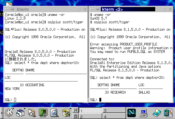The width and height of the screenshot is (175, 119).
Task: Open the calculator spreadsheet panel icon
Action: (x=168, y=113)
